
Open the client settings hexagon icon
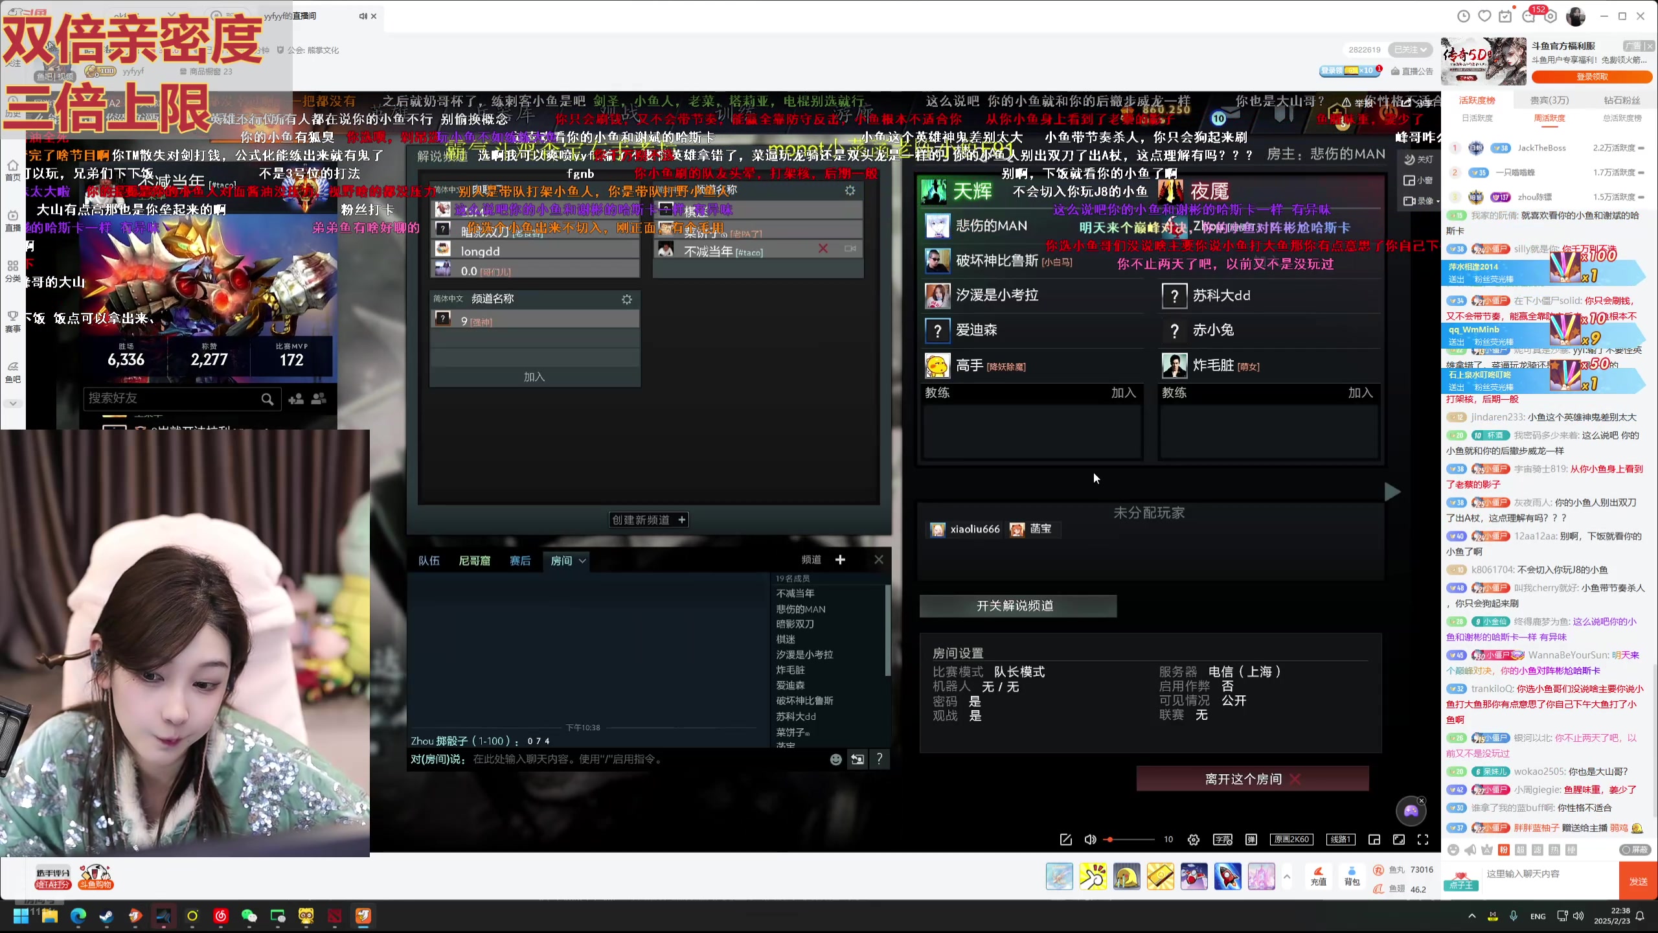(1551, 16)
